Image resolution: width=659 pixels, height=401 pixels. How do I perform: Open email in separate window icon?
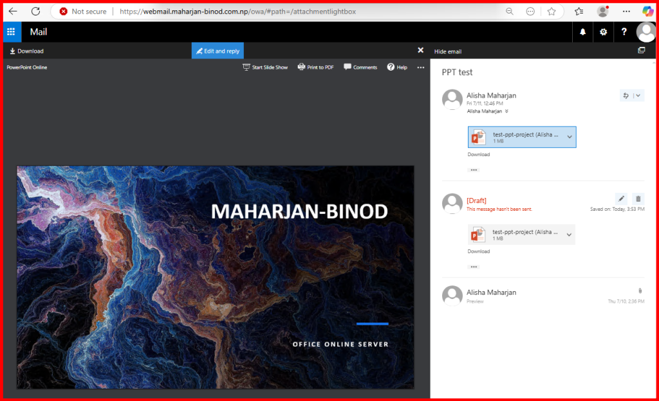tap(641, 51)
